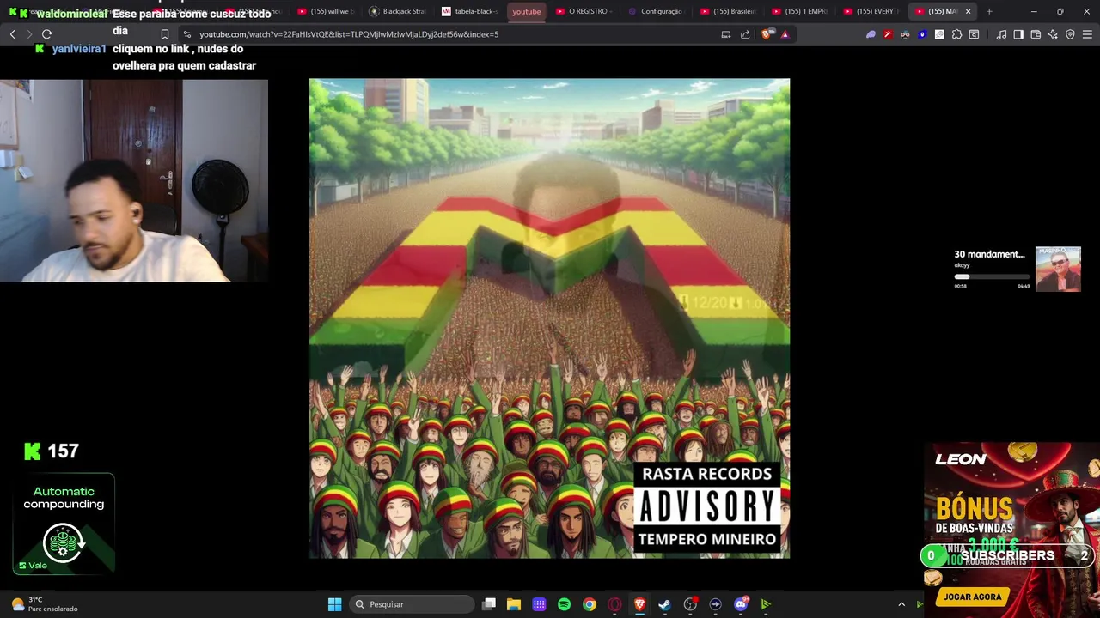1100x618 pixels.
Task: Open the Windows Start menu
Action: click(x=334, y=604)
